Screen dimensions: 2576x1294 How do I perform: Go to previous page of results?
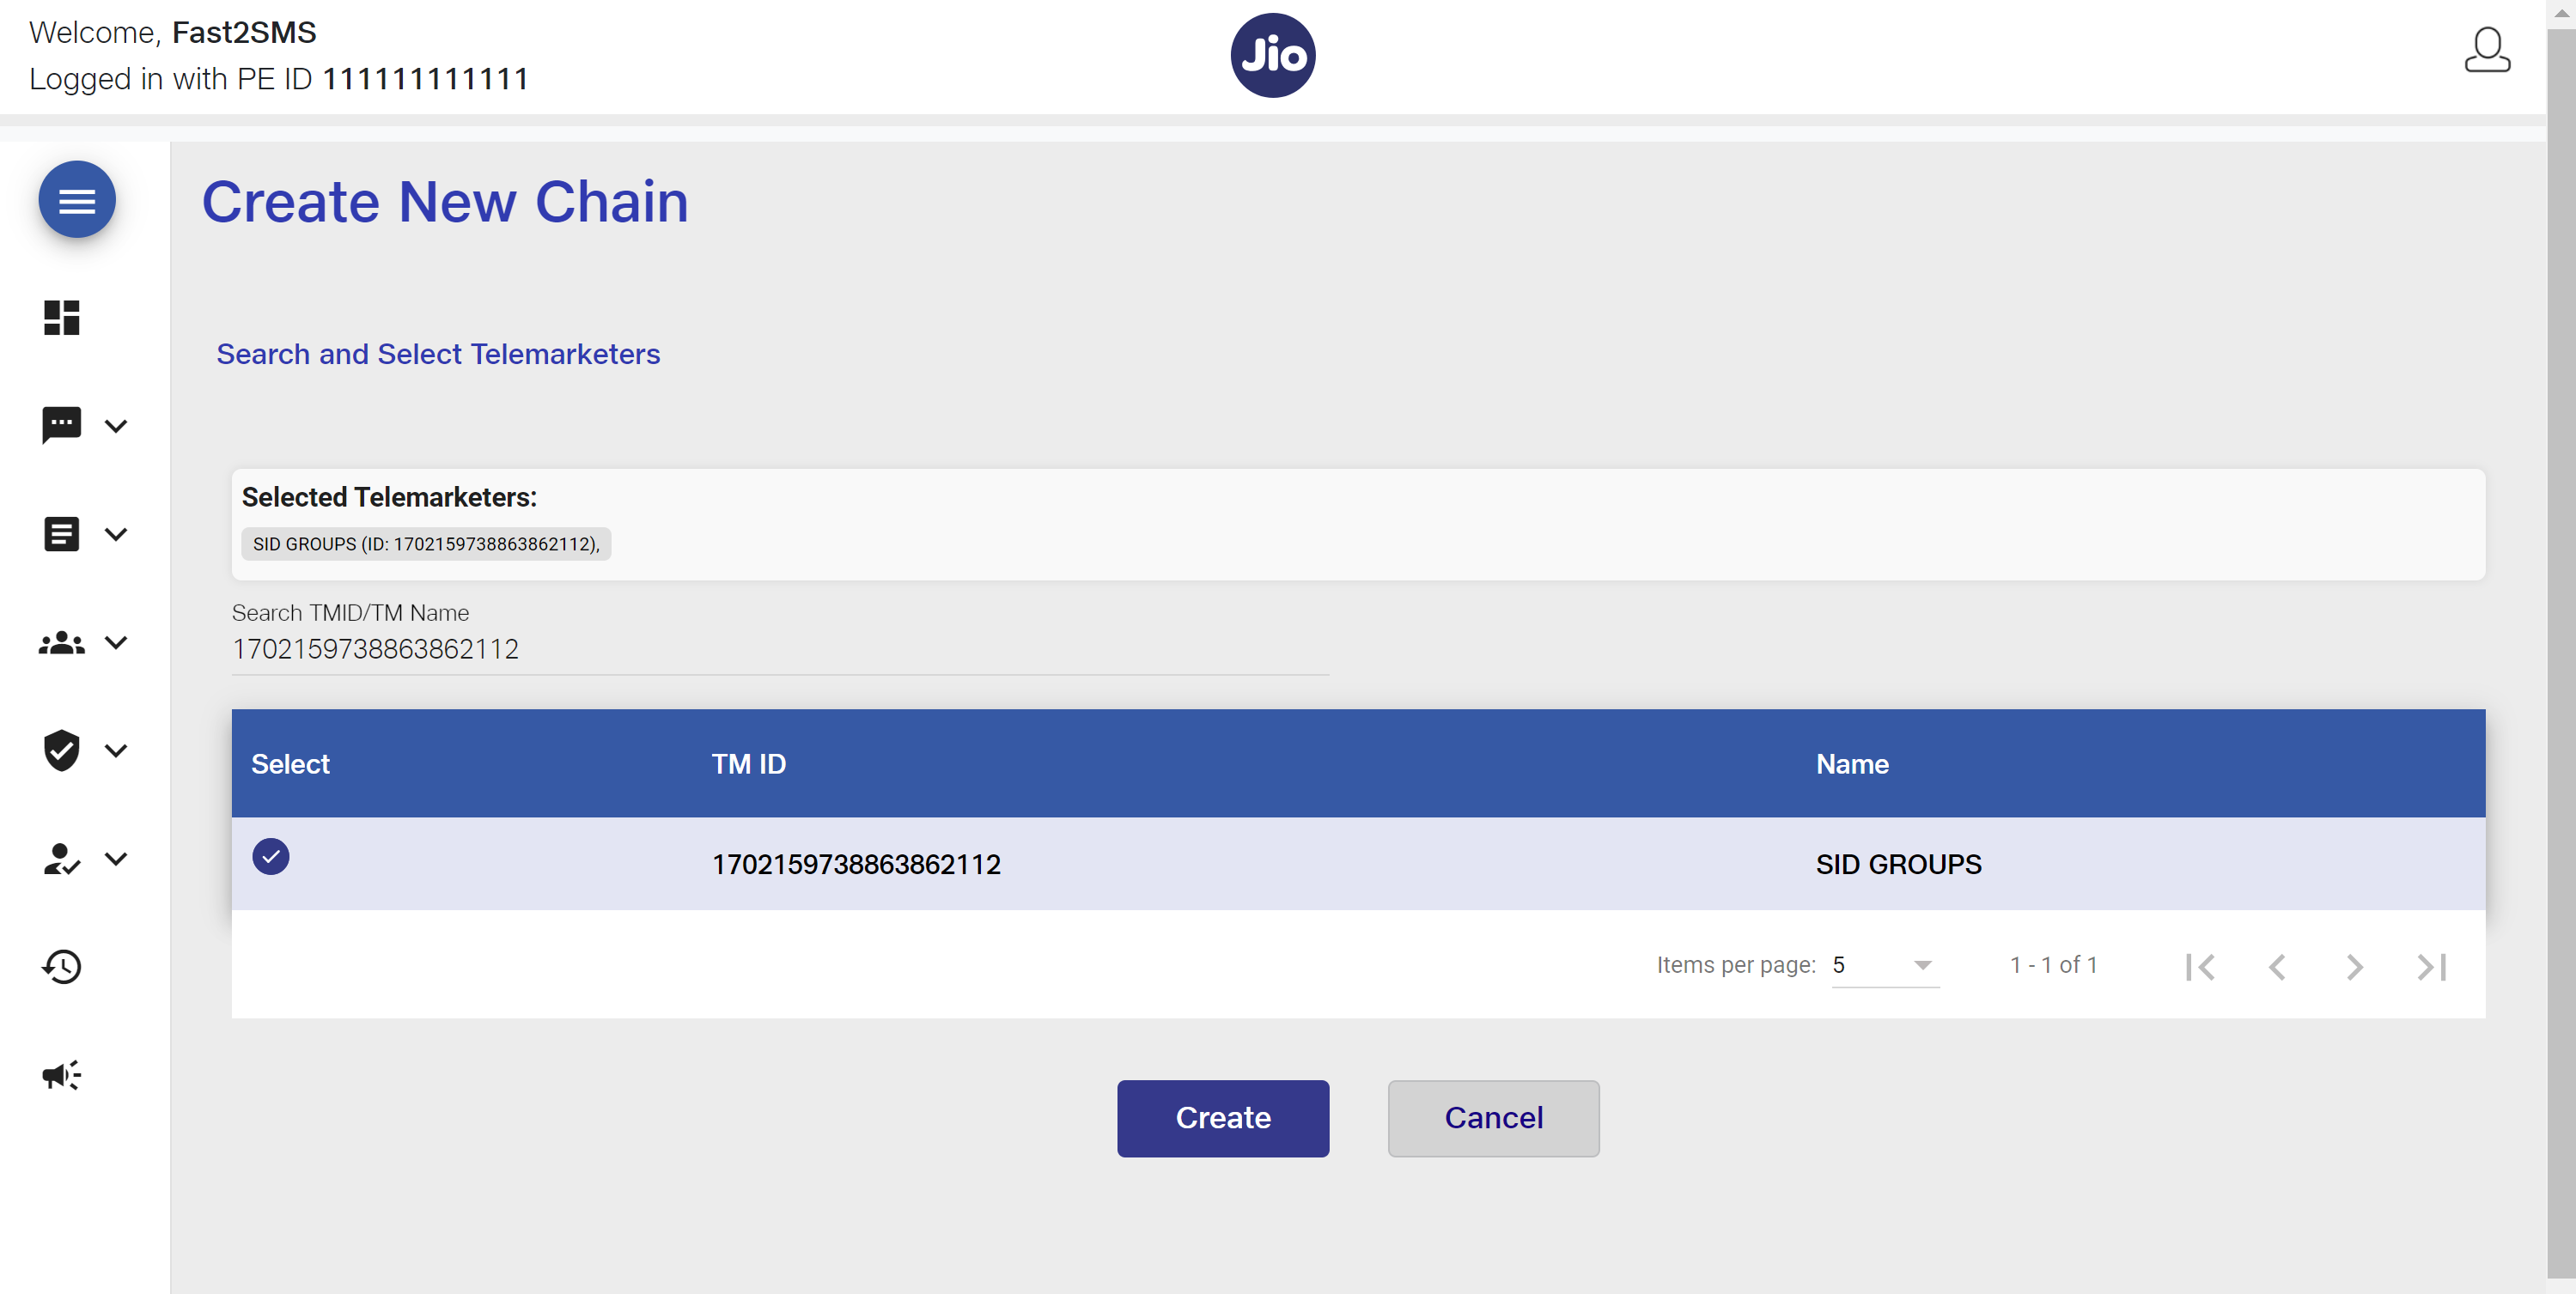(2277, 967)
